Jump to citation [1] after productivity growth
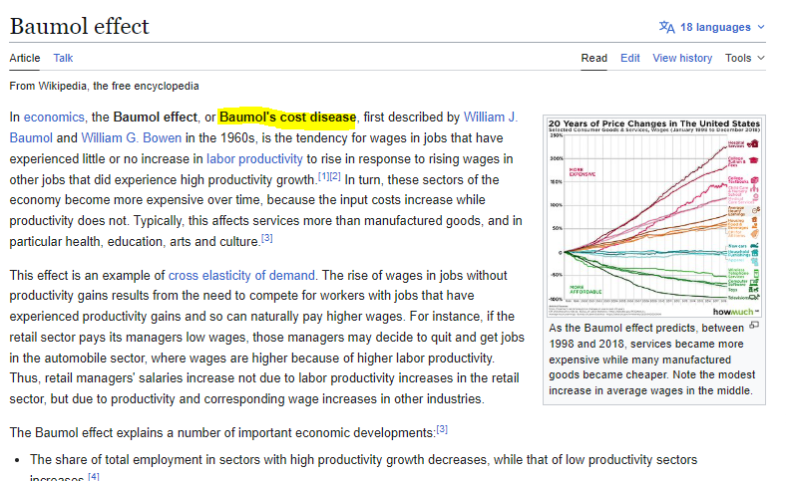This screenshot has height=481, width=786. click(x=323, y=176)
